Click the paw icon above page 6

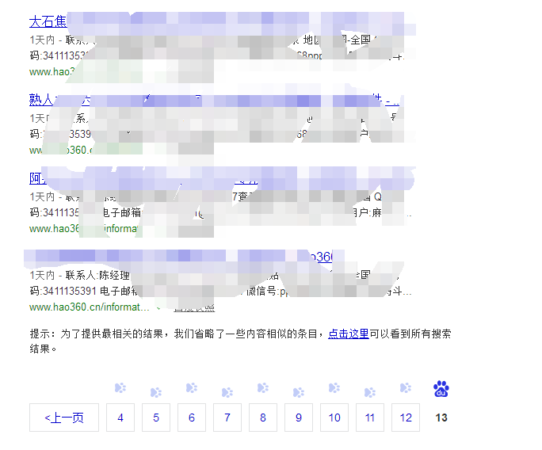(192, 388)
